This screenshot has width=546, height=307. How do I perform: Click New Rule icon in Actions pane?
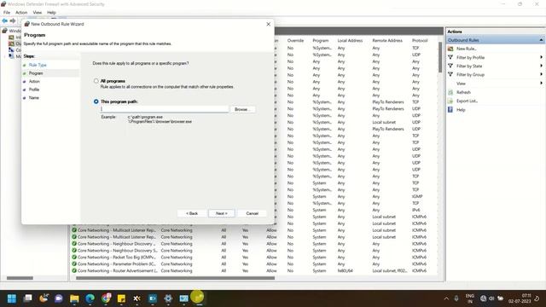pyautogui.click(x=450, y=49)
